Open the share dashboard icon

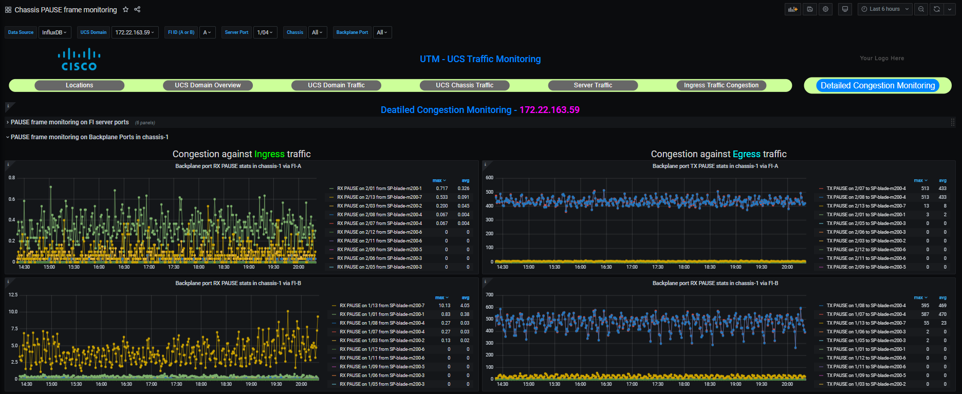tap(137, 9)
